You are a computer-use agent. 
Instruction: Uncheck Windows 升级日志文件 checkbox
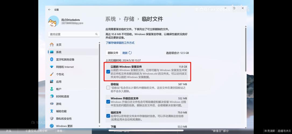[108, 102]
